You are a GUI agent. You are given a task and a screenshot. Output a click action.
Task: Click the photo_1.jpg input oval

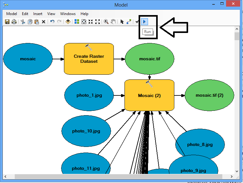(89, 95)
